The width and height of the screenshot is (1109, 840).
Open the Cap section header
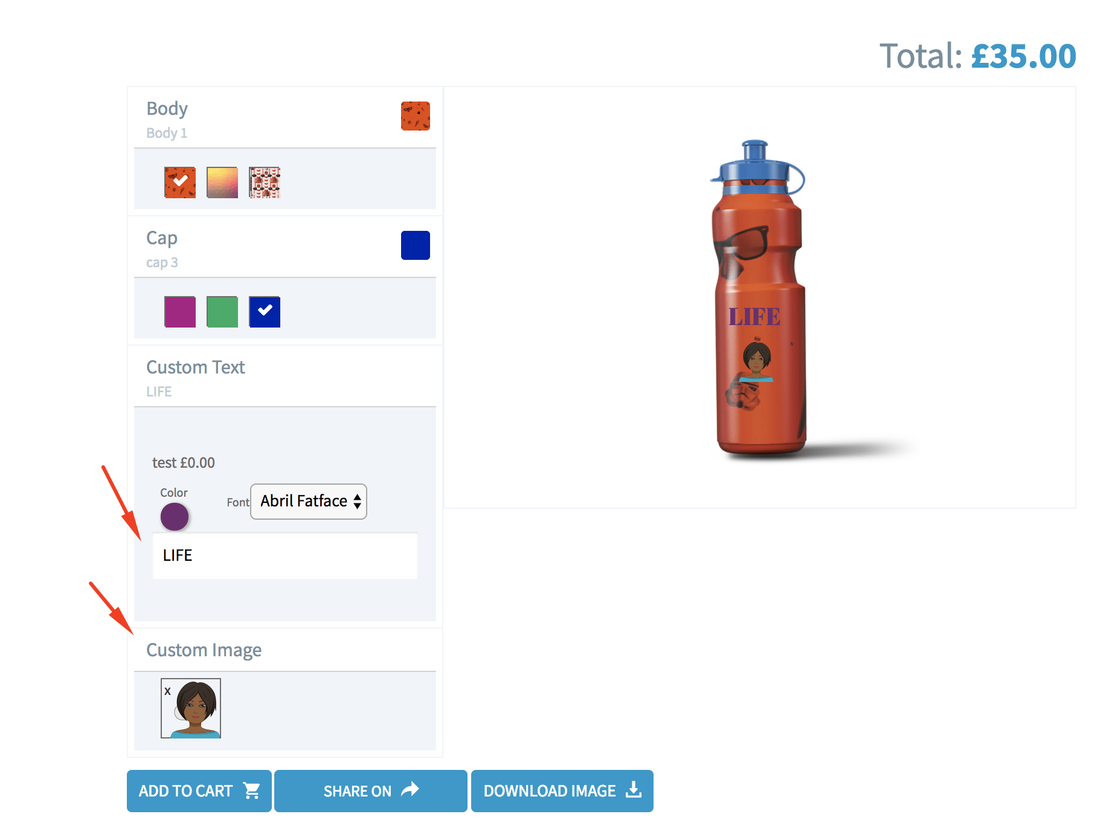point(285,248)
